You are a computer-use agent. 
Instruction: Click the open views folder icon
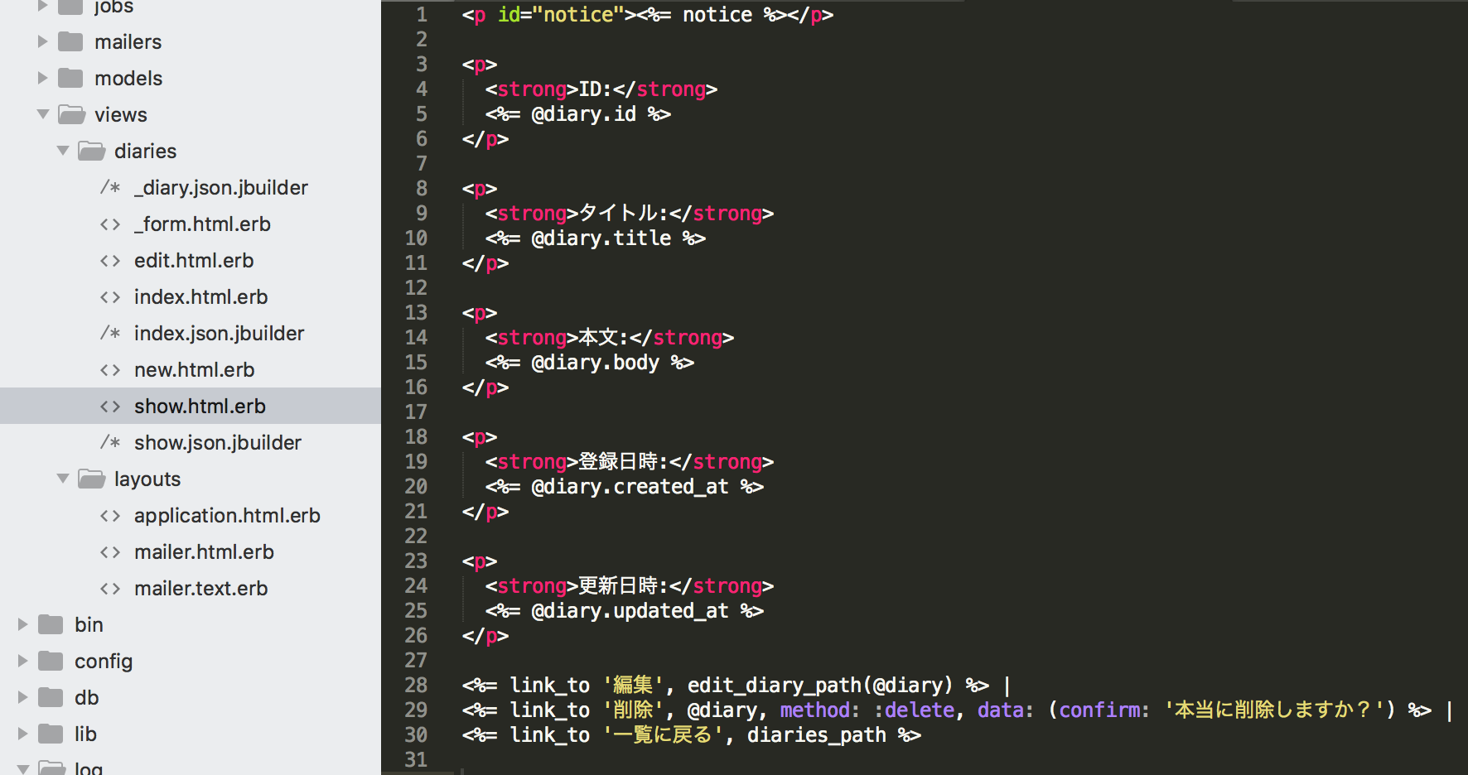pos(71,114)
